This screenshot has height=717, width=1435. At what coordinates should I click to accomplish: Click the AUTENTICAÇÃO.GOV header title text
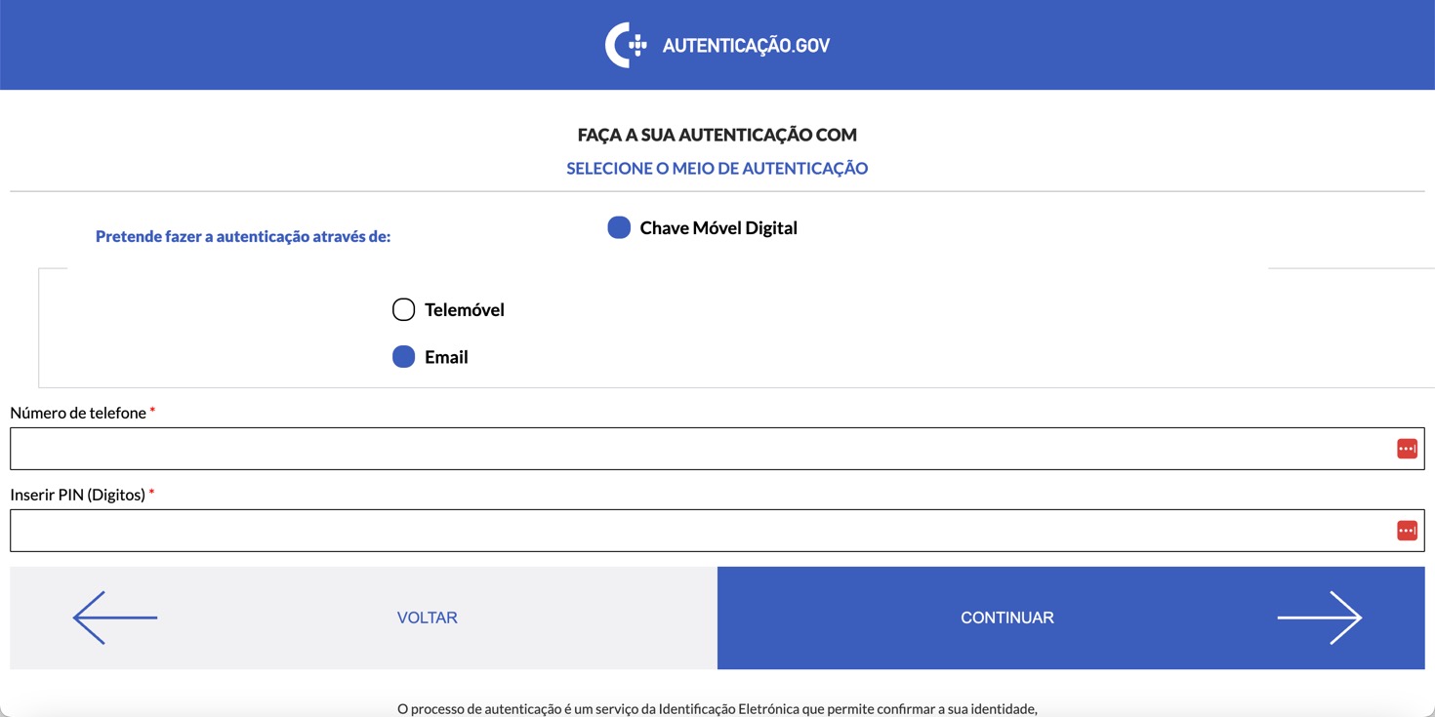pyautogui.click(x=746, y=46)
